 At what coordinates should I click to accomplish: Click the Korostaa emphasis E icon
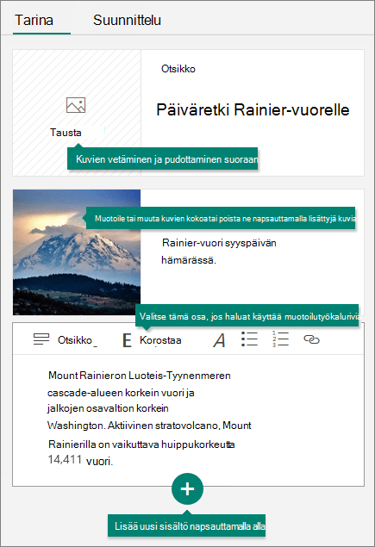[127, 340]
